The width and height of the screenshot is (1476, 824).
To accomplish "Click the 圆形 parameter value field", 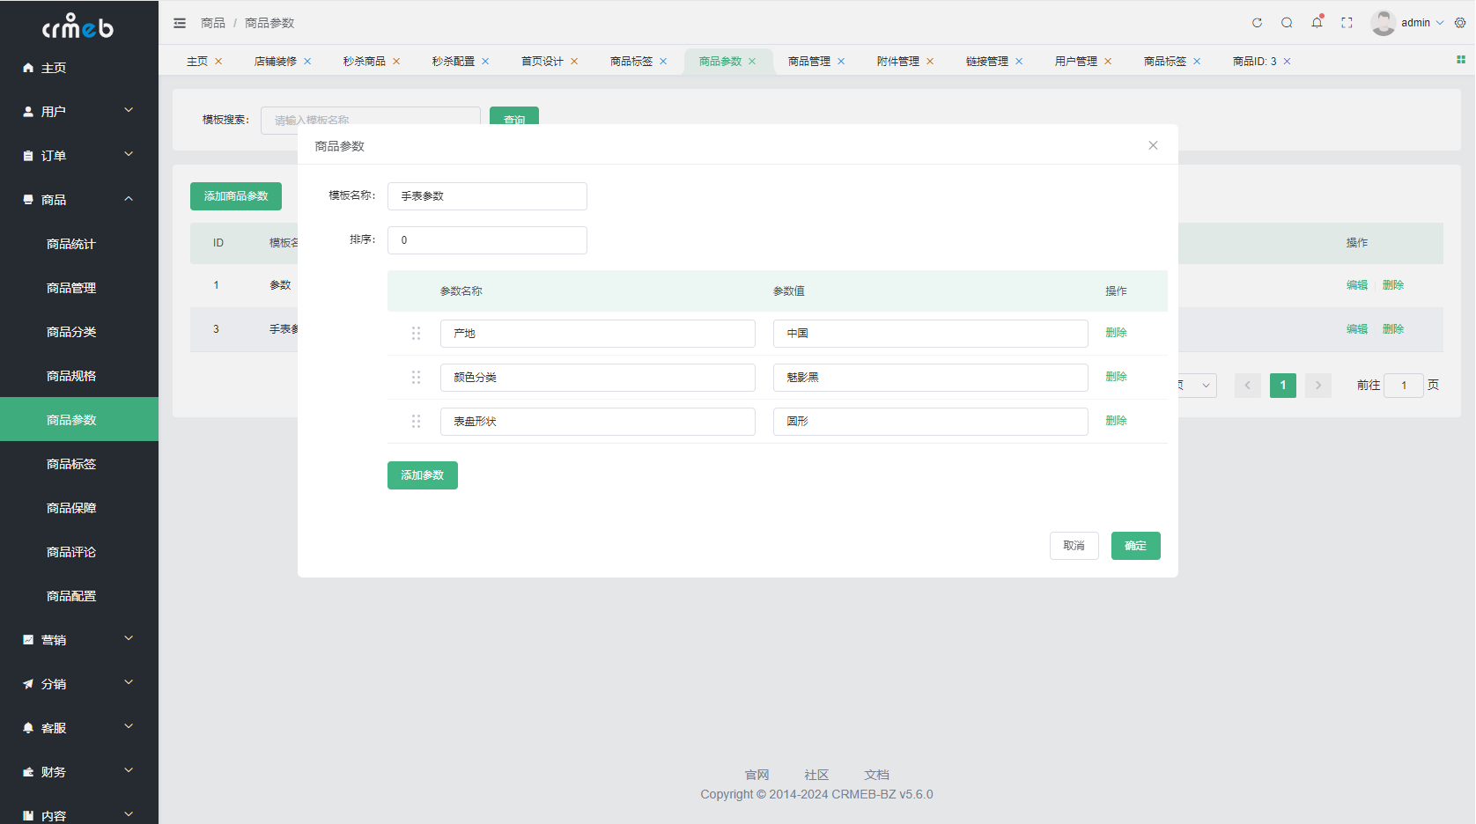I will tap(931, 422).
